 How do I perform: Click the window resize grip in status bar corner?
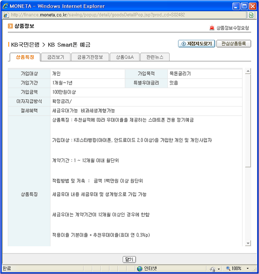255,270
